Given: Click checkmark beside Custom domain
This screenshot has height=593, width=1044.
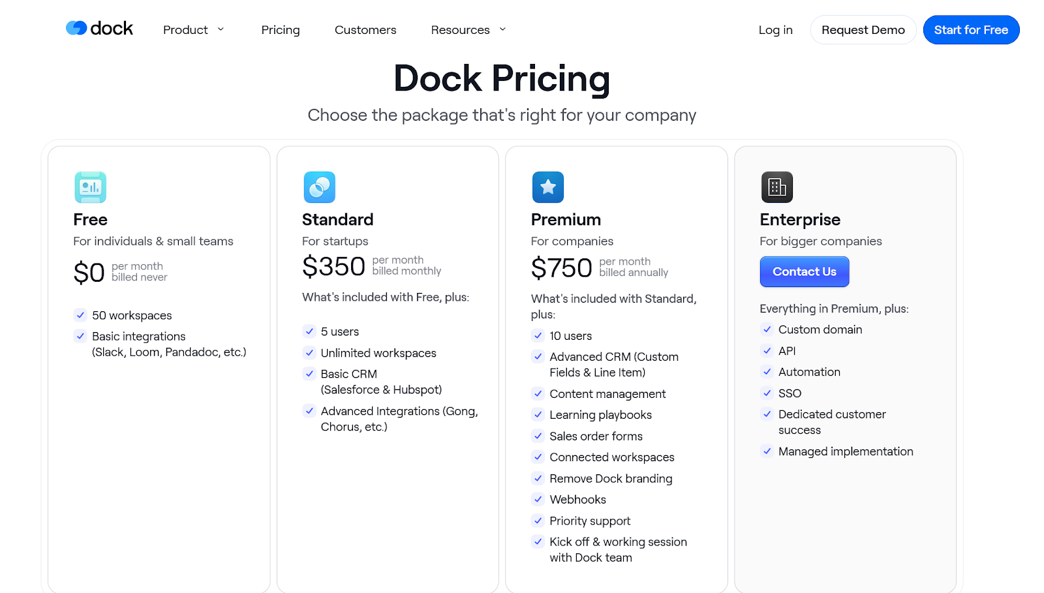Looking at the screenshot, I should [x=767, y=329].
